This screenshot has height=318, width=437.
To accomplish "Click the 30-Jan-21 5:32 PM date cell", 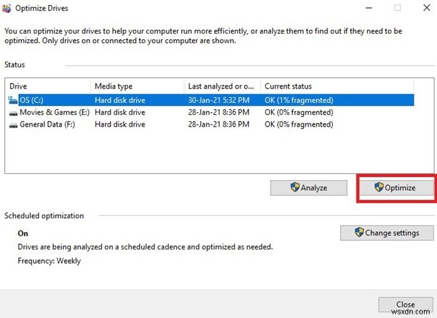I will point(219,100).
